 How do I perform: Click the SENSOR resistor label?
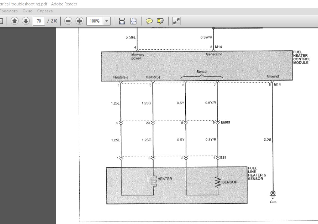(230, 182)
